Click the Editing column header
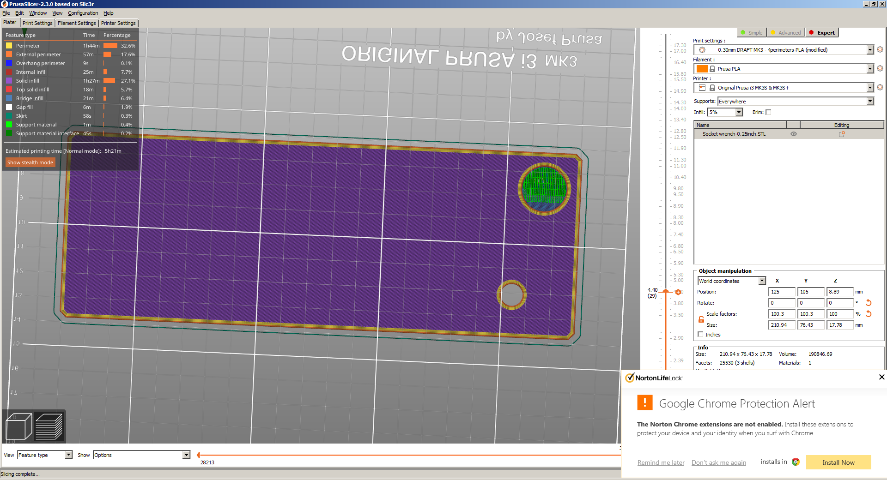The width and height of the screenshot is (887, 480). (842, 125)
